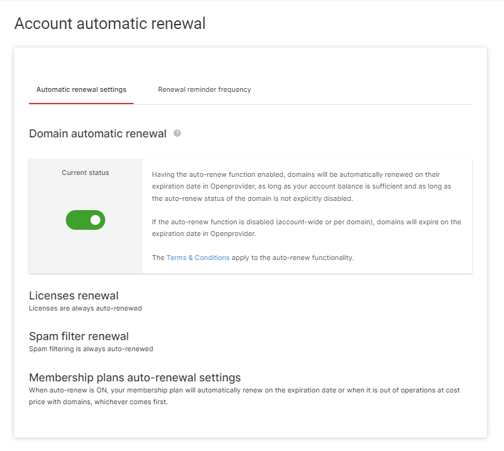Viewport: 504px width, 451px height.
Task: Click the empty gray area below the status switch
Action: coord(86,251)
